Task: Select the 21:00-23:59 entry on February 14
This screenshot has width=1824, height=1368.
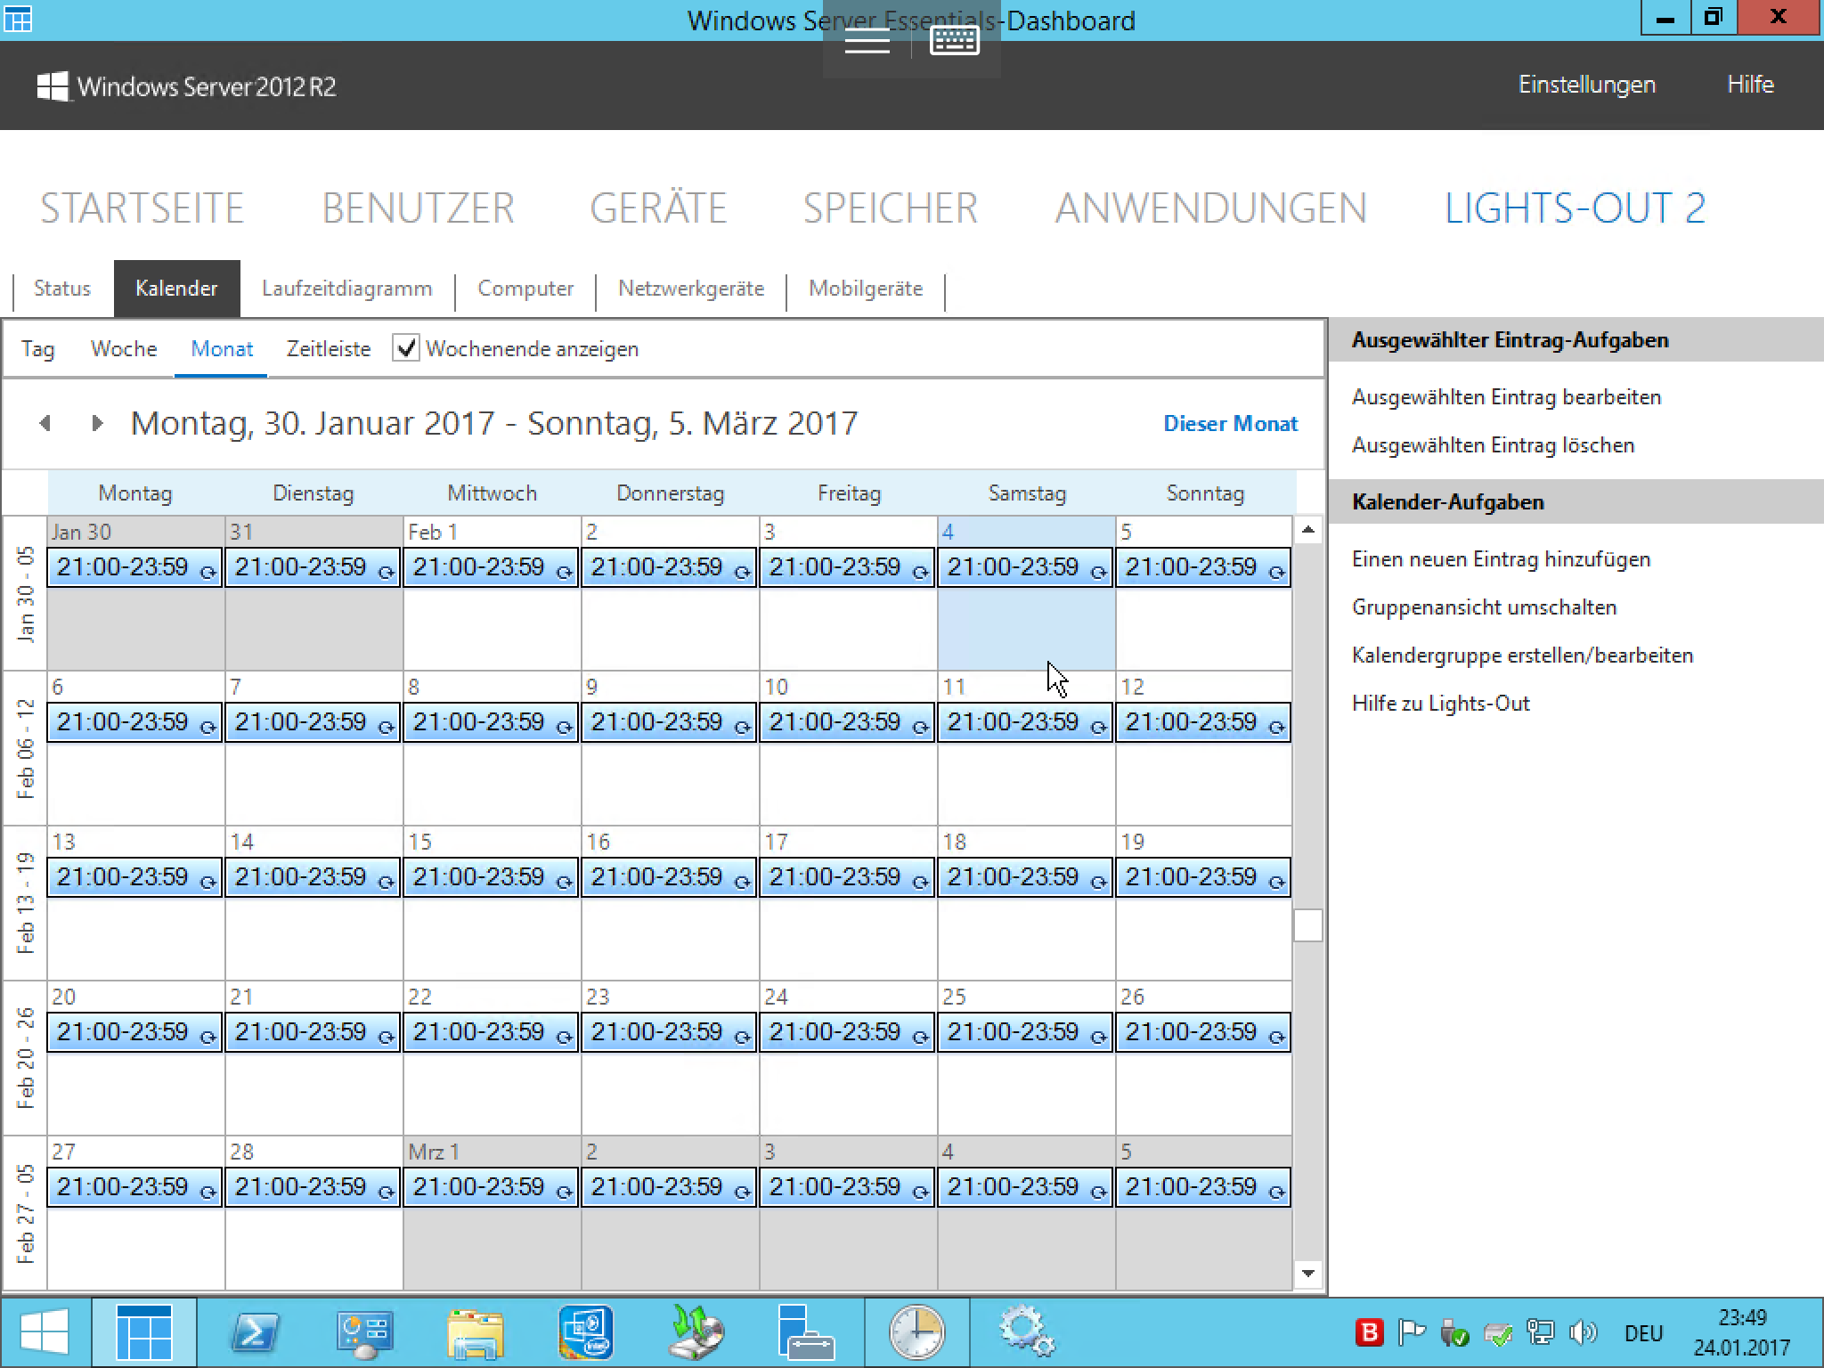Action: [313, 877]
